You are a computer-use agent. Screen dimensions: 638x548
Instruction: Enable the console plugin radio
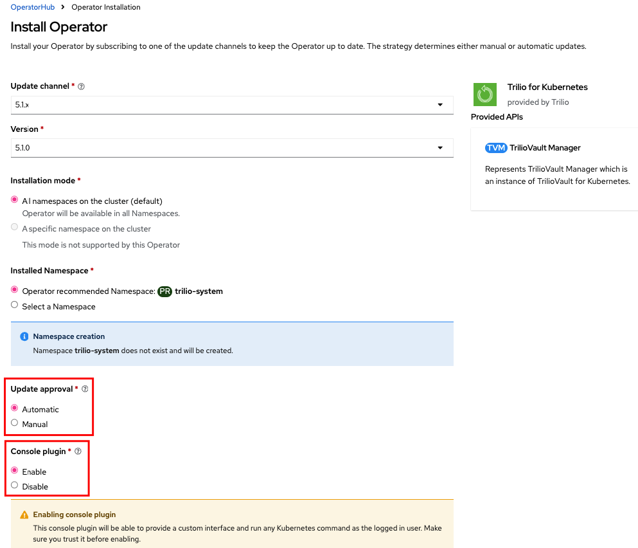tap(15, 470)
